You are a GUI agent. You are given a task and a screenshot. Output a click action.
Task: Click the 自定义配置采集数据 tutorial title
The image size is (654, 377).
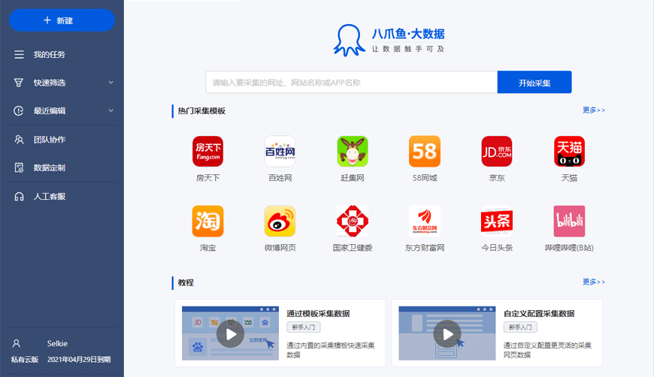539,314
